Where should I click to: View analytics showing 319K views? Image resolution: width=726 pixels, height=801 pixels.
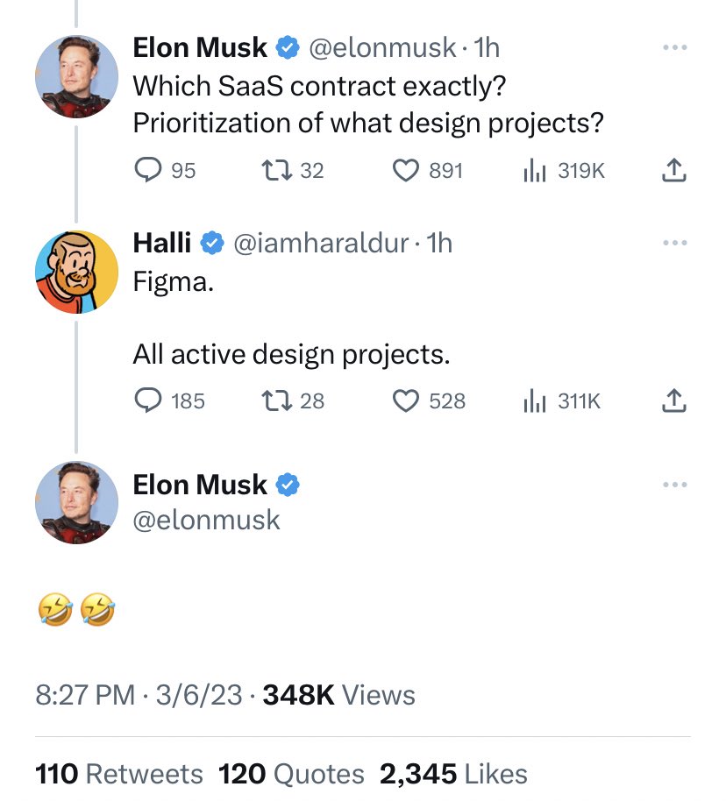535,170
